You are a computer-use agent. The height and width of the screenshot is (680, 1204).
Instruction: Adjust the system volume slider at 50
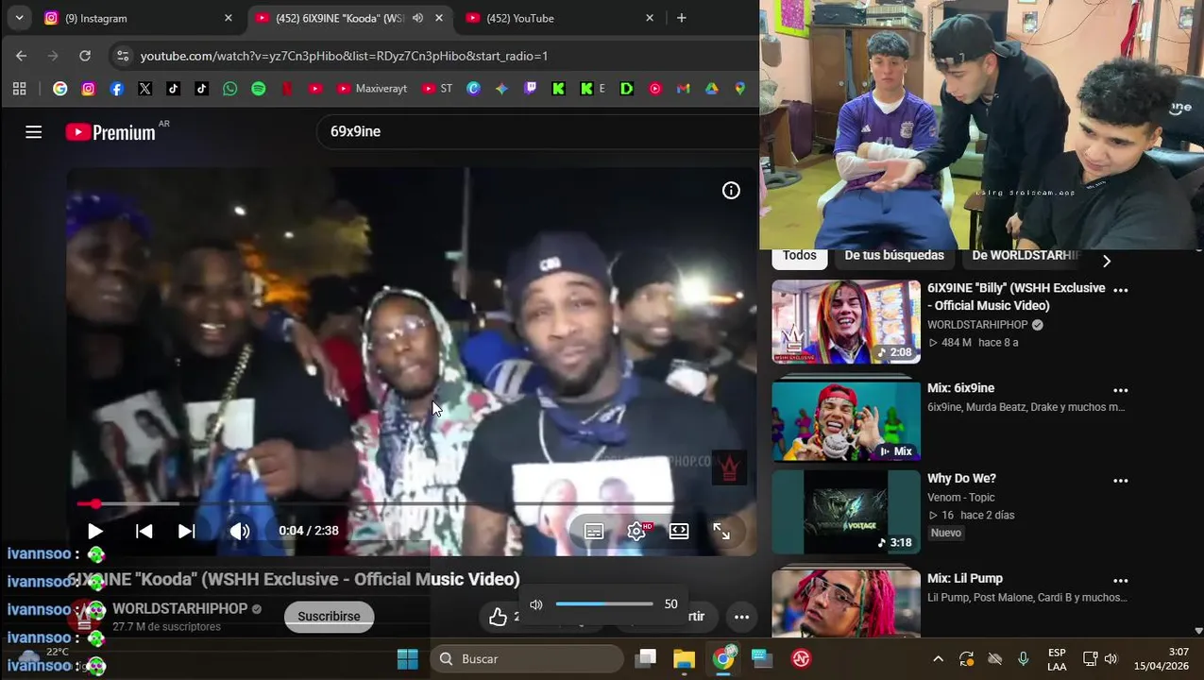click(x=604, y=604)
